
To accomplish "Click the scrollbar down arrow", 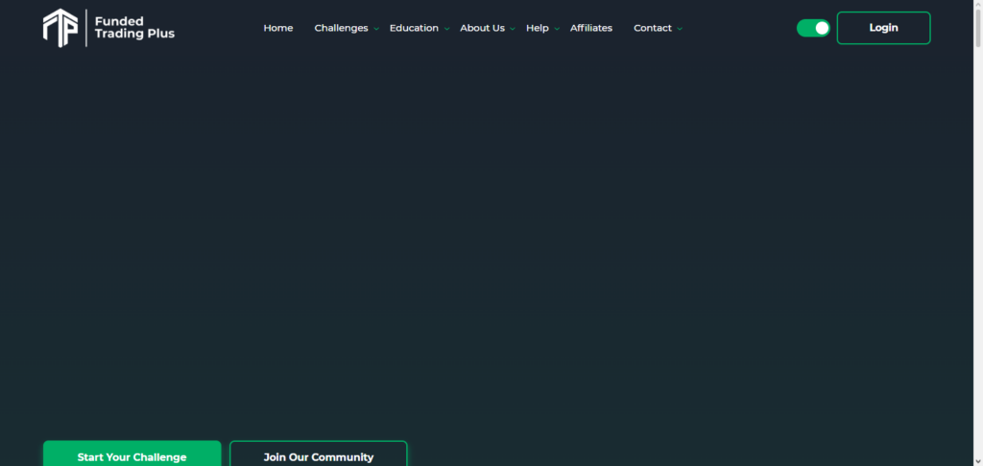I will point(977,461).
